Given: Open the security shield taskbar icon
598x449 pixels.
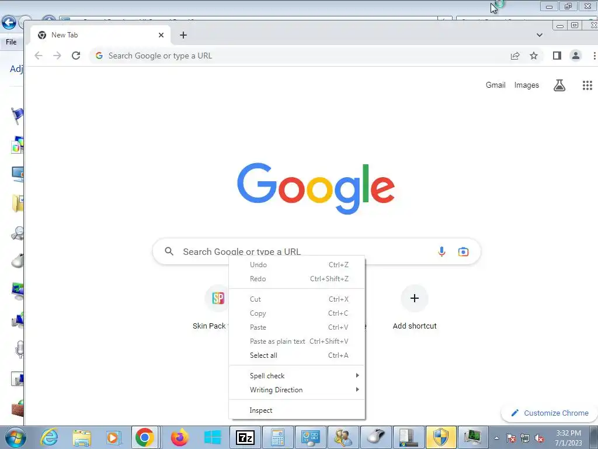Looking at the screenshot, I should (441, 437).
